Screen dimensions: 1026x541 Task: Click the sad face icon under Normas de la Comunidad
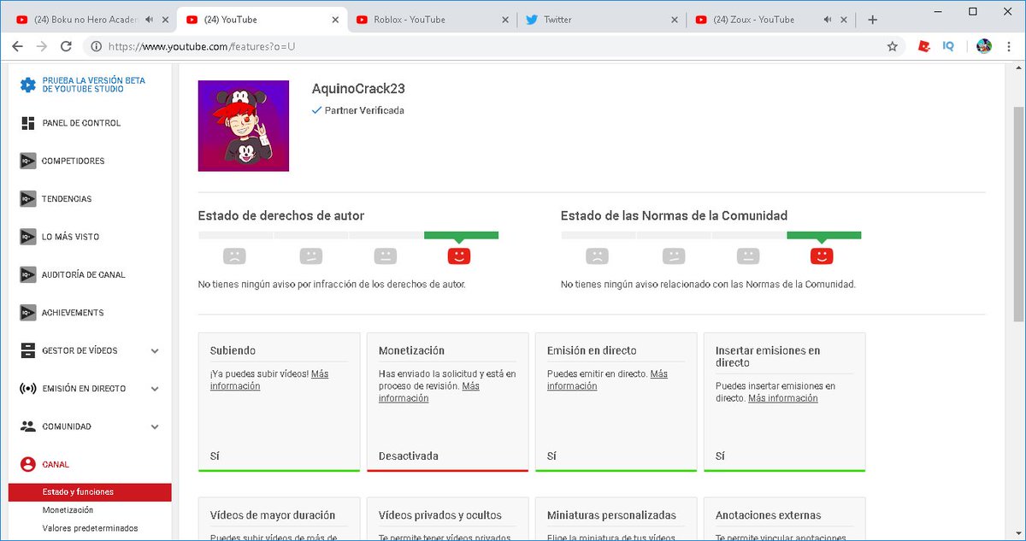pos(597,255)
